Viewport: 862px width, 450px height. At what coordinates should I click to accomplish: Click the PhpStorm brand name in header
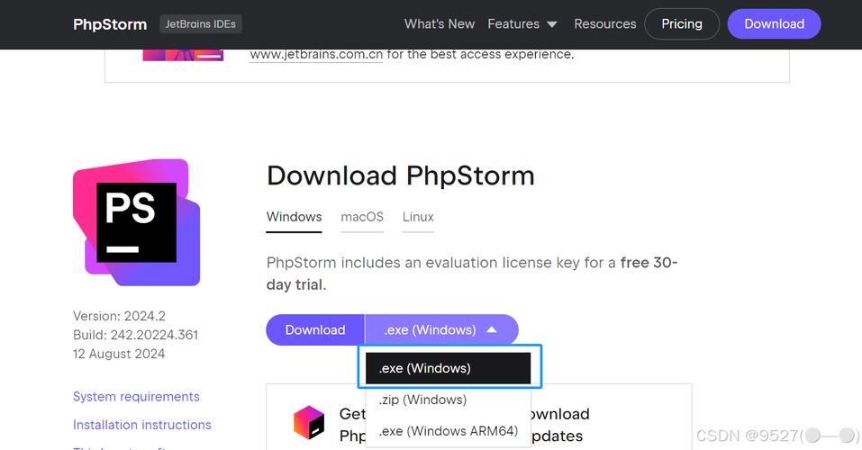pyautogui.click(x=110, y=24)
